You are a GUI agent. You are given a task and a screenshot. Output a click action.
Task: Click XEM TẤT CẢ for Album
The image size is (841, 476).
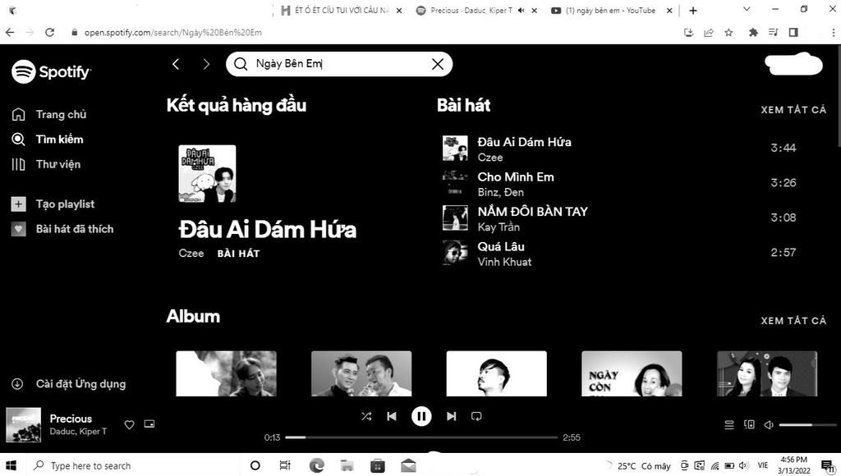click(x=793, y=321)
